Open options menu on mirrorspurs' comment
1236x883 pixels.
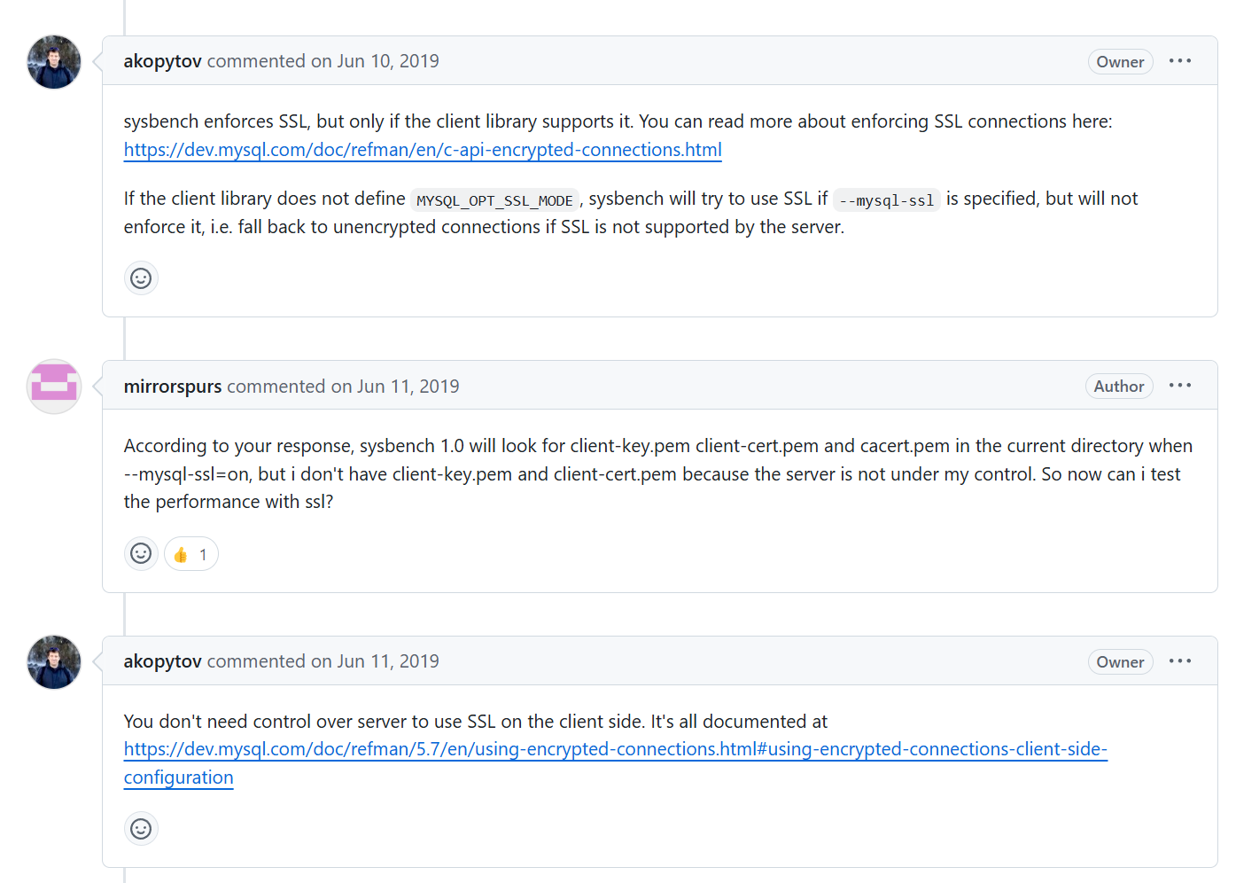(x=1179, y=386)
